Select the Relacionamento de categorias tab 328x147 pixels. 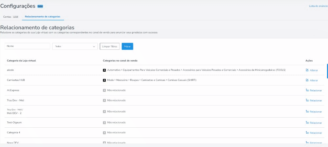tap(42, 16)
